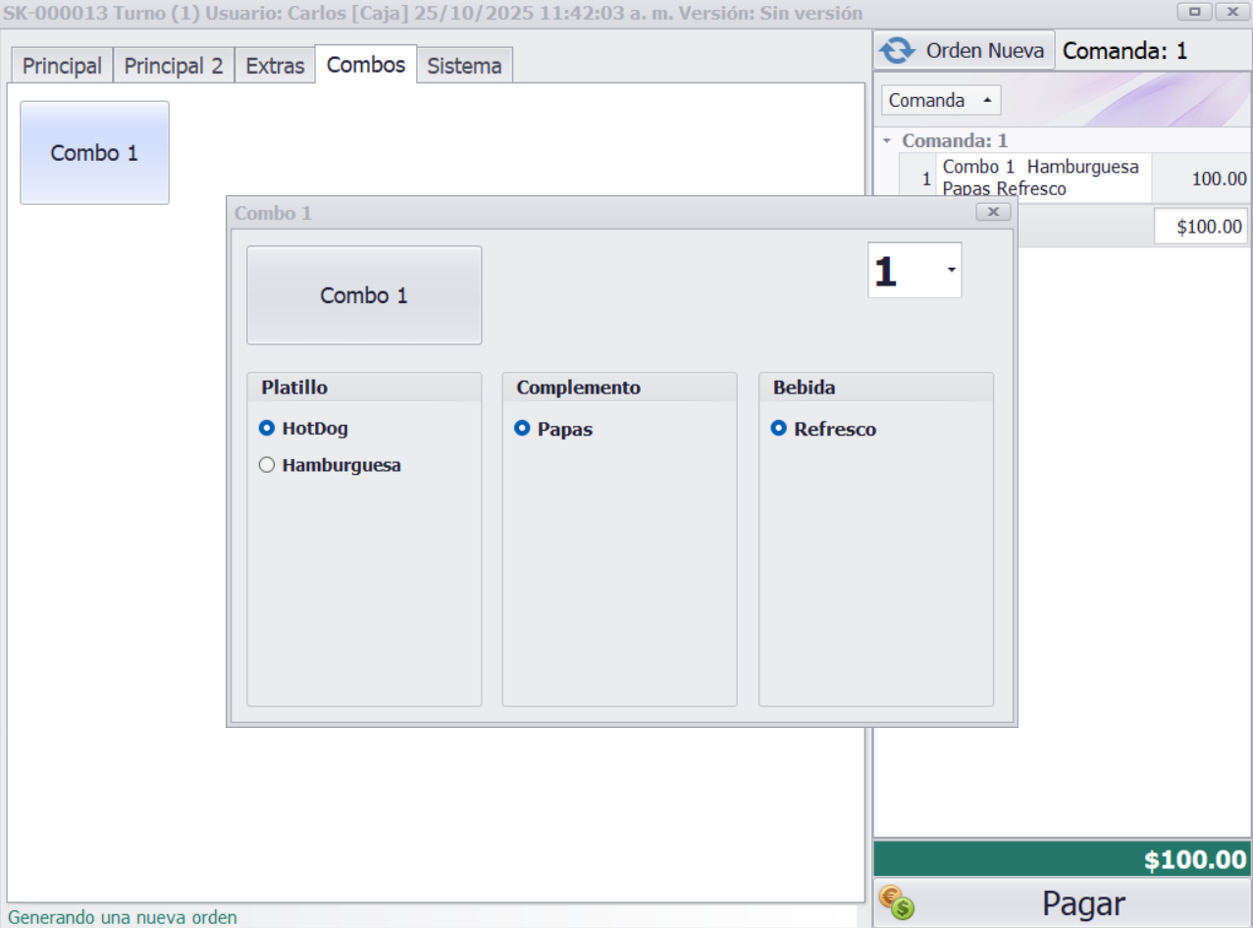Image resolution: width=1253 pixels, height=928 pixels.
Task: Select the HotDog radio option
Action: (267, 429)
